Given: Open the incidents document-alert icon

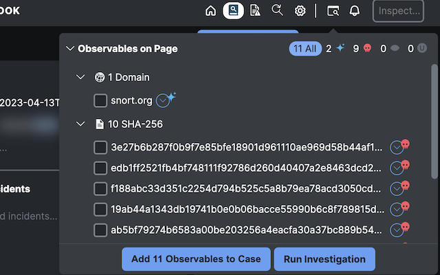Looking at the screenshot, I should coord(255,11).
